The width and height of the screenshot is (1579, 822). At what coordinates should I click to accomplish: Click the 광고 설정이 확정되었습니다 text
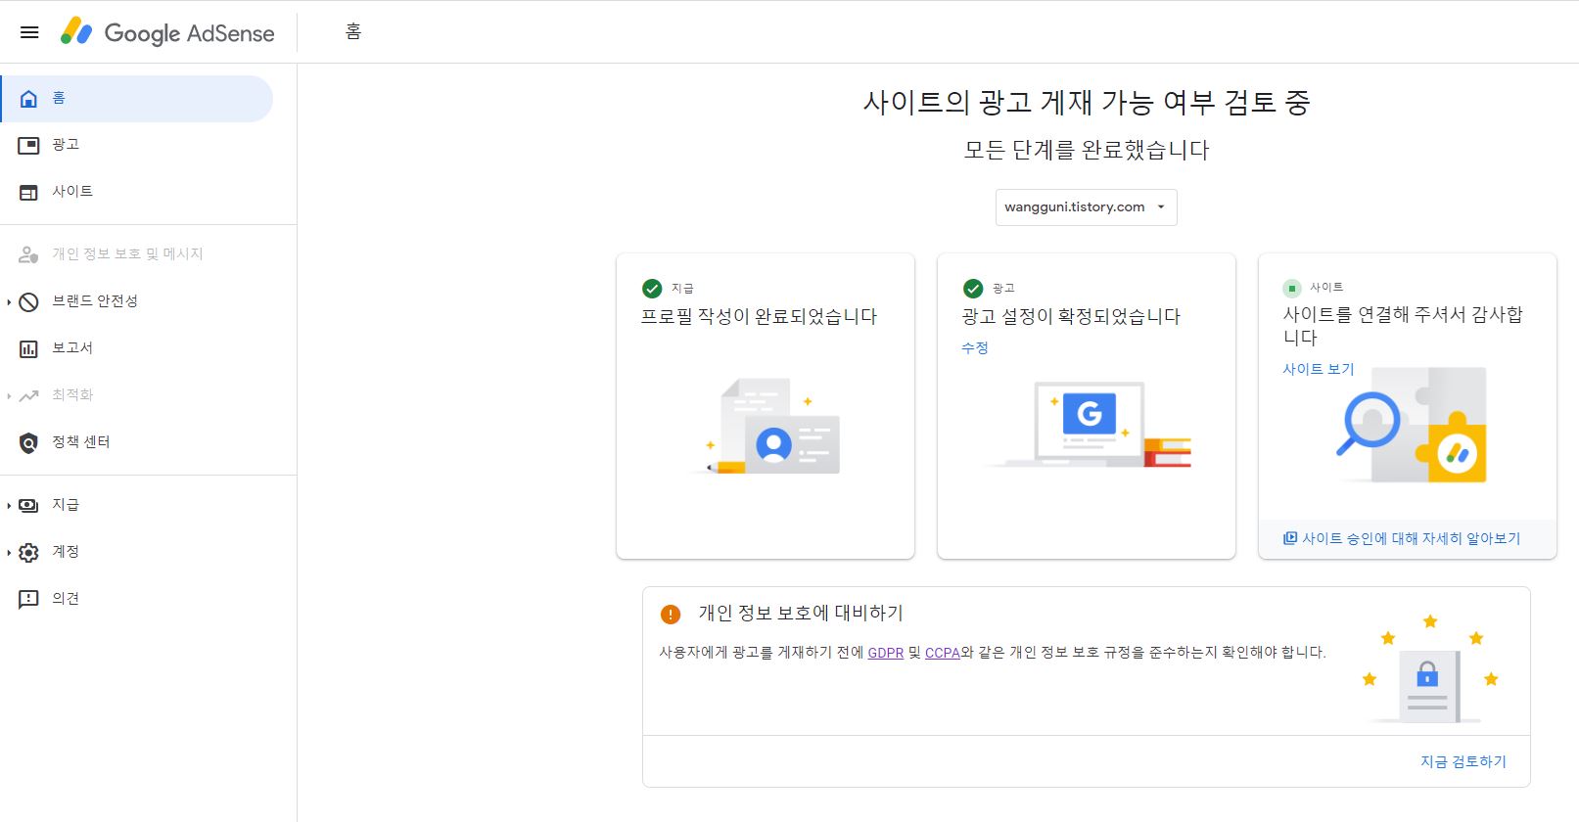pos(1072,317)
